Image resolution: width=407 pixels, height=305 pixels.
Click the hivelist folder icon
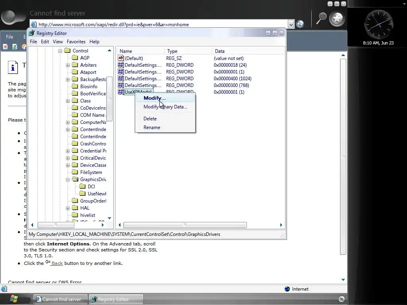(x=75, y=215)
